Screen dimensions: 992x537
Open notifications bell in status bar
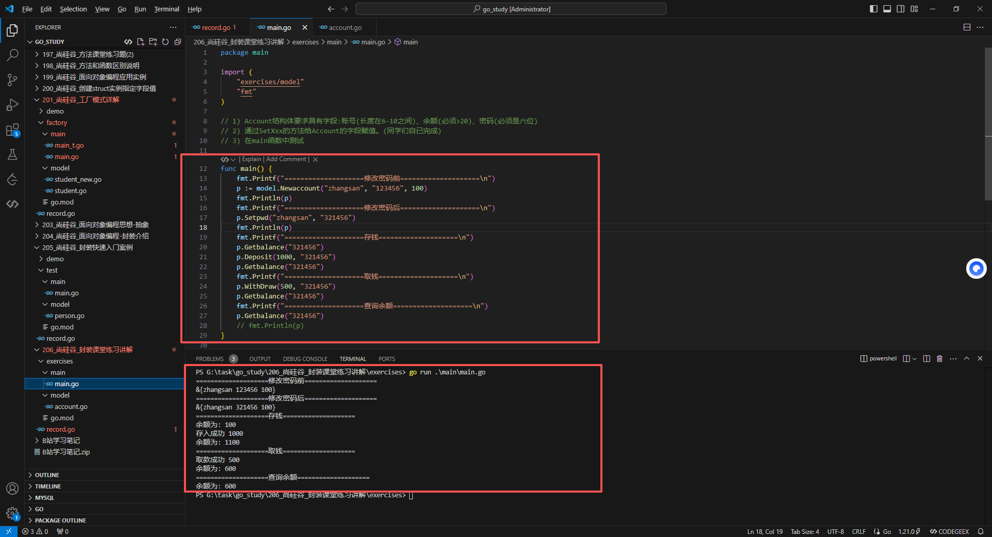click(x=981, y=531)
